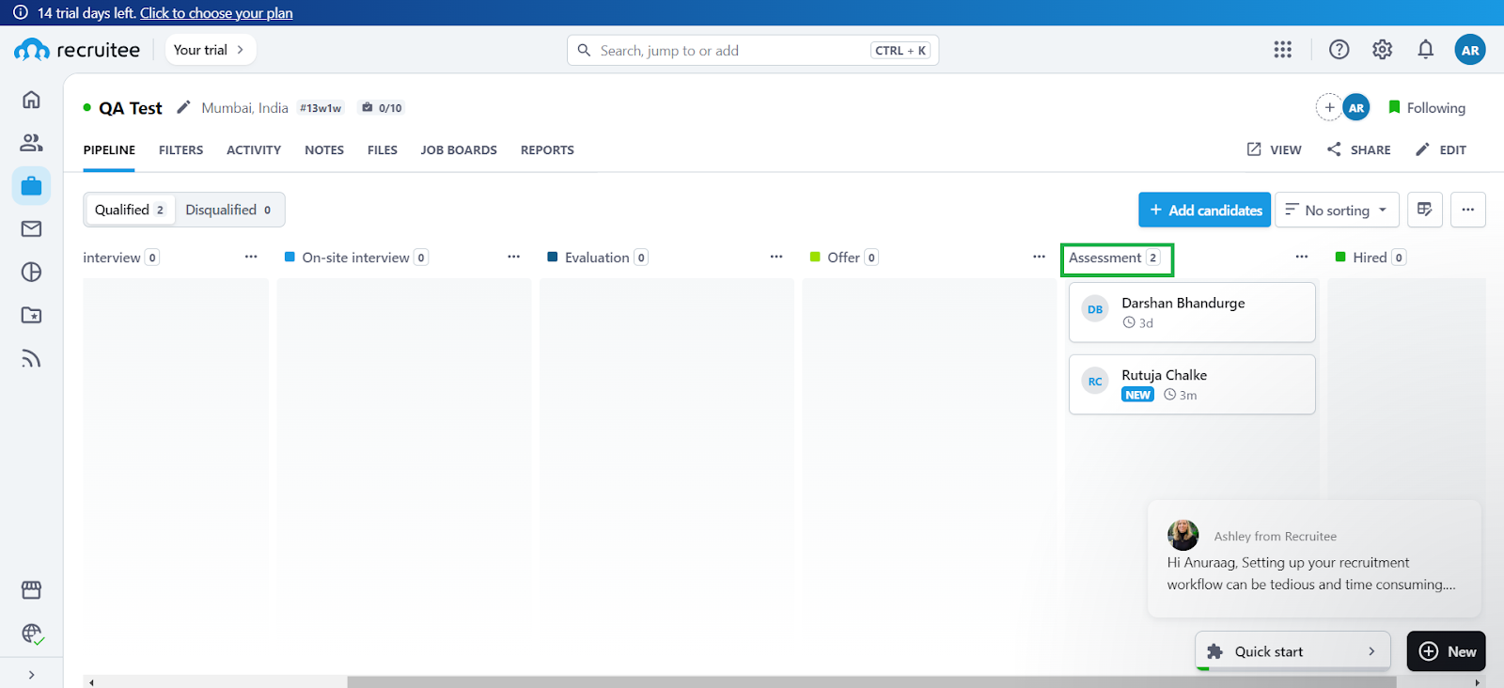The image size is (1504, 688).
Task: Switch to Disqualified candidates view
Action: [228, 210]
